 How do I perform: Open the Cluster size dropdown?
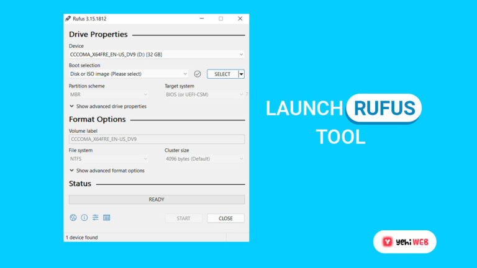point(204,159)
